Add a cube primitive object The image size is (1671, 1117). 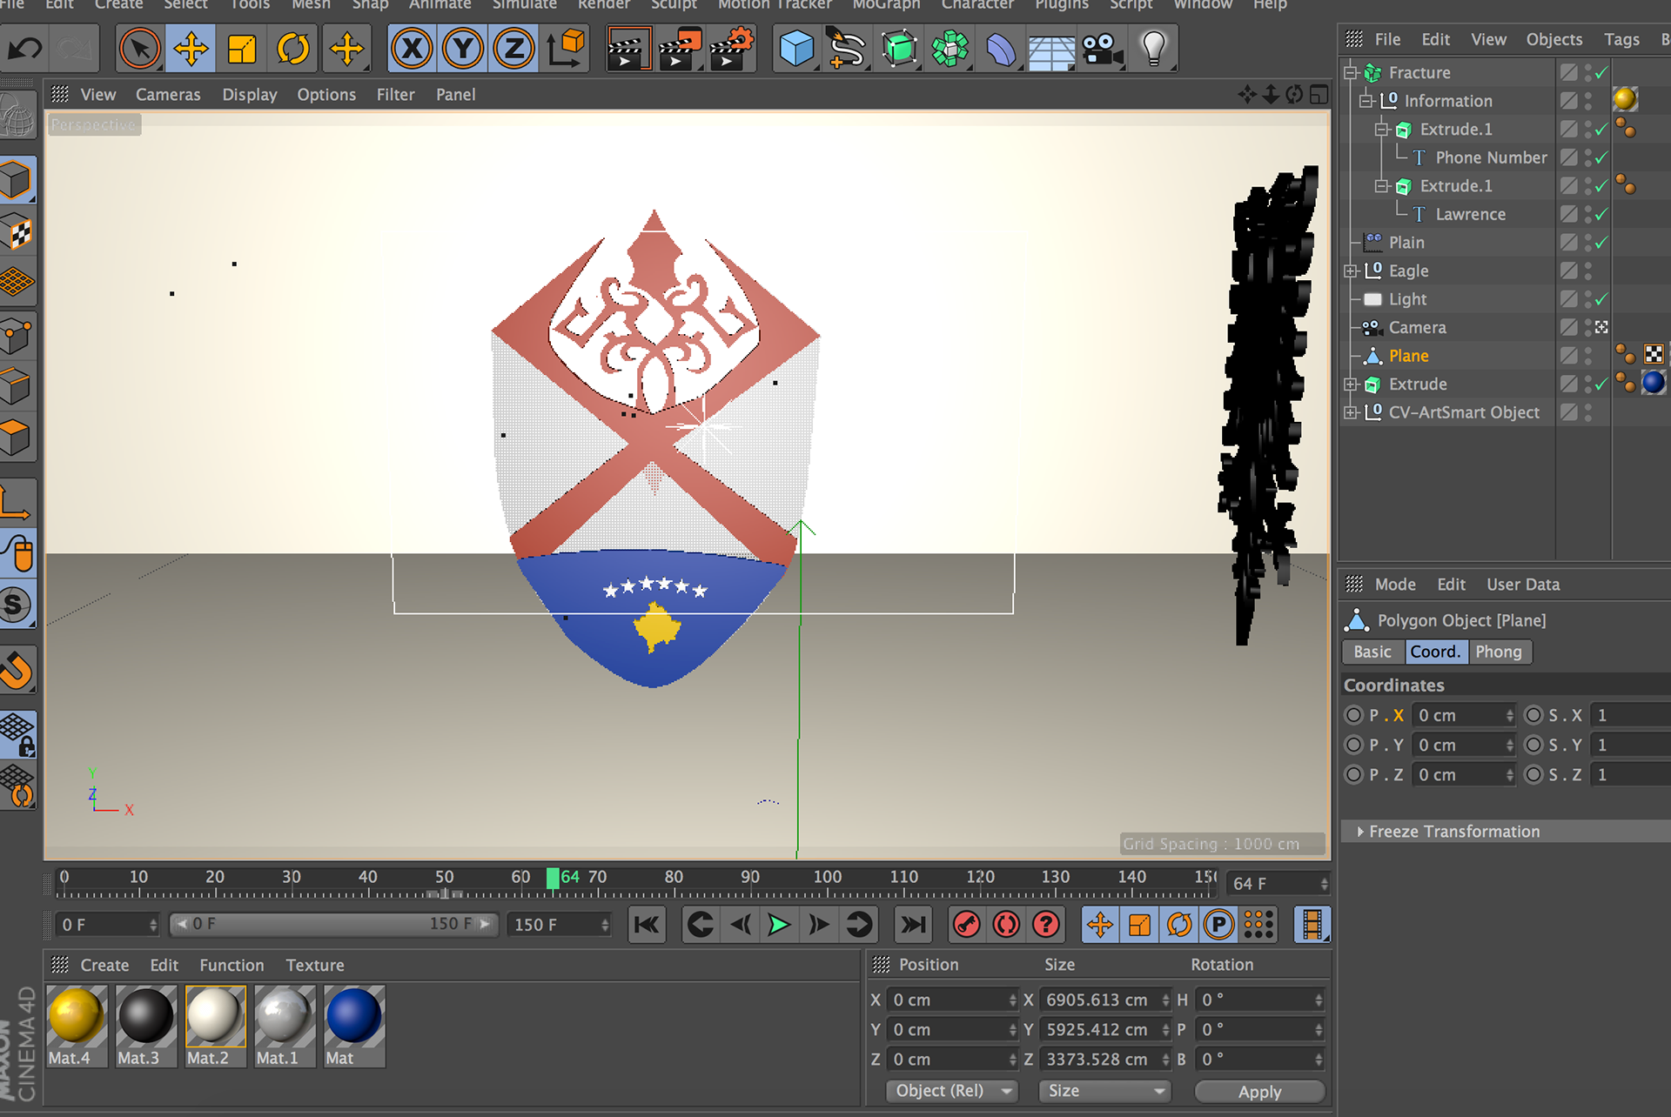(795, 49)
